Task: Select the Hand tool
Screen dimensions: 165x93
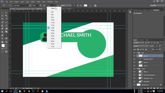Action: (x=2, y=42)
